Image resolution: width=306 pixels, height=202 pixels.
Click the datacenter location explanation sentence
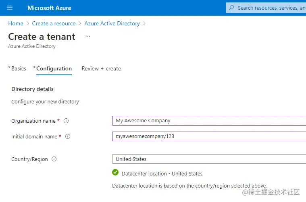(x=189, y=186)
